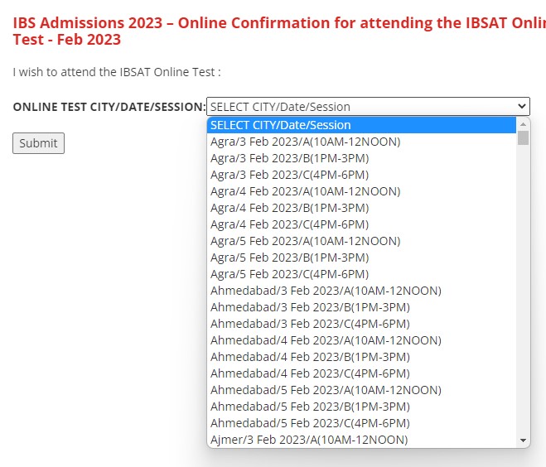546x467 pixels.
Task: Choose Agra/5 Feb 2023/A(10AM-12NOON) session
Action: 305,241
